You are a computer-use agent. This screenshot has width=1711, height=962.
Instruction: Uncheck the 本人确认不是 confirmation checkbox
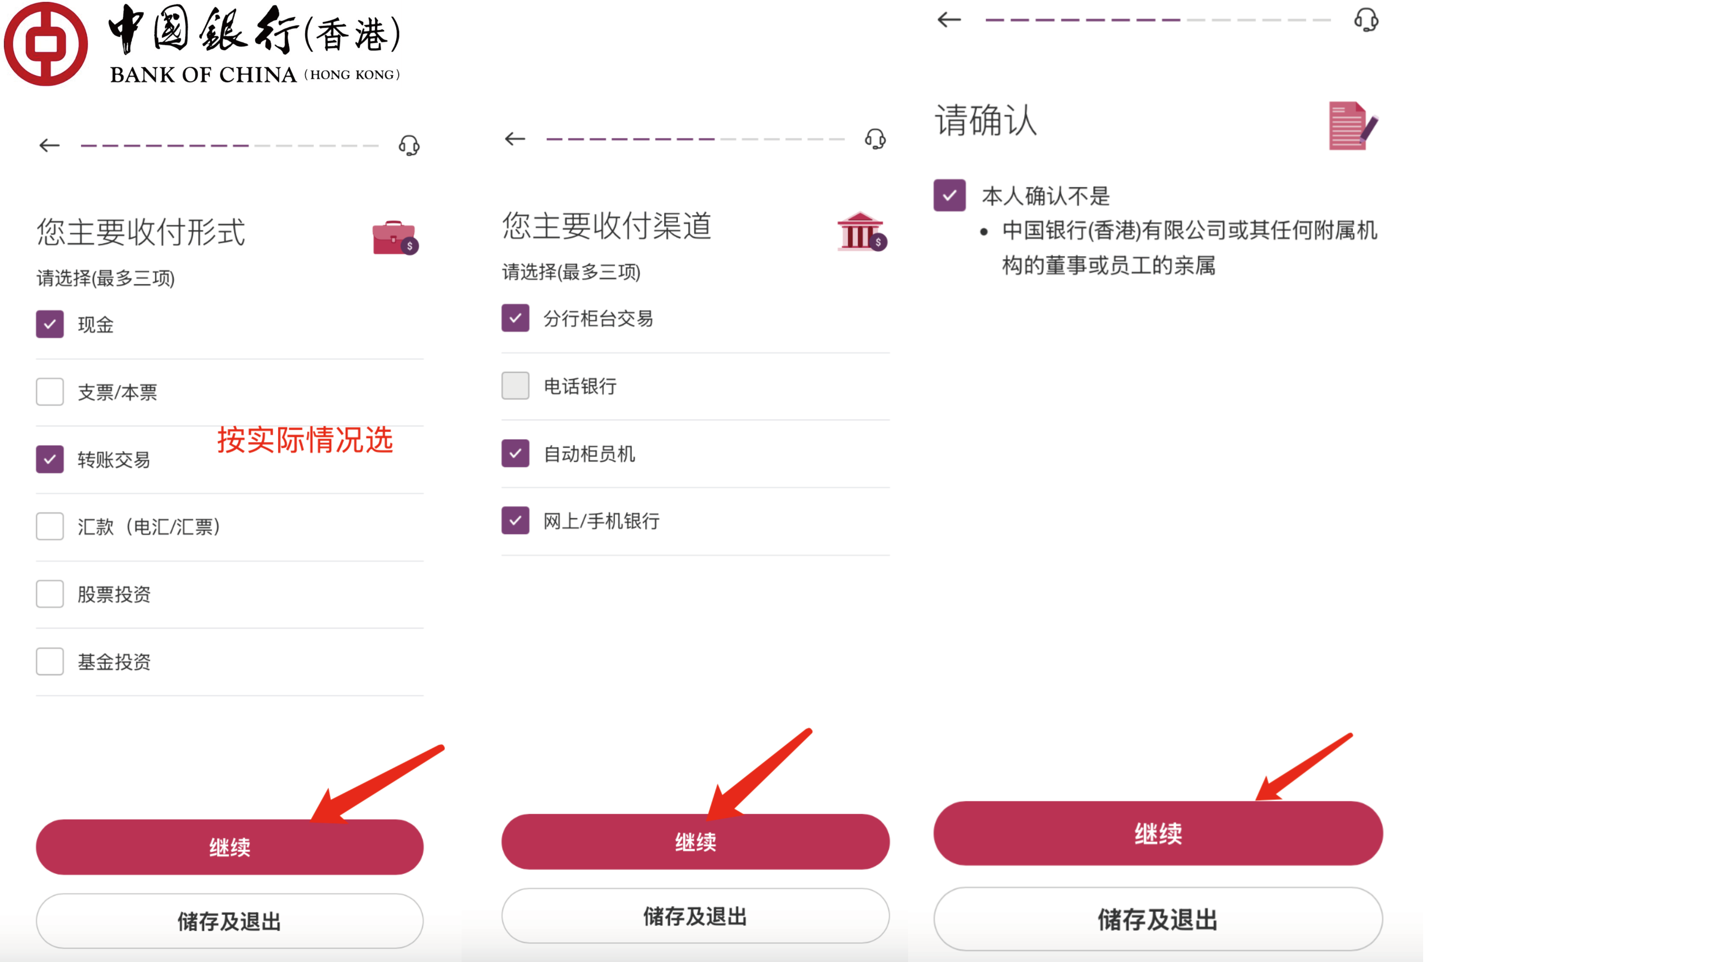click(950, 196)
